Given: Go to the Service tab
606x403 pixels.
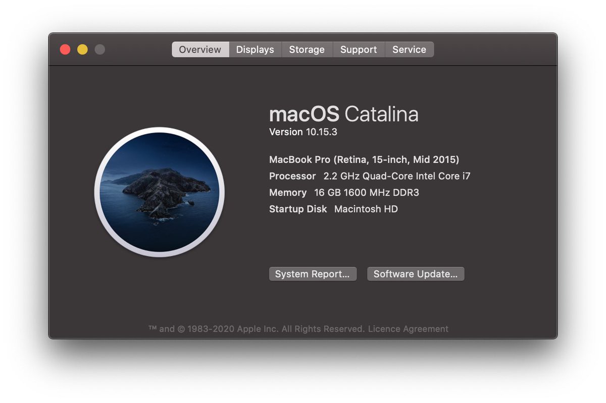Looking at the screenshot, I should [x=410, y=49].
